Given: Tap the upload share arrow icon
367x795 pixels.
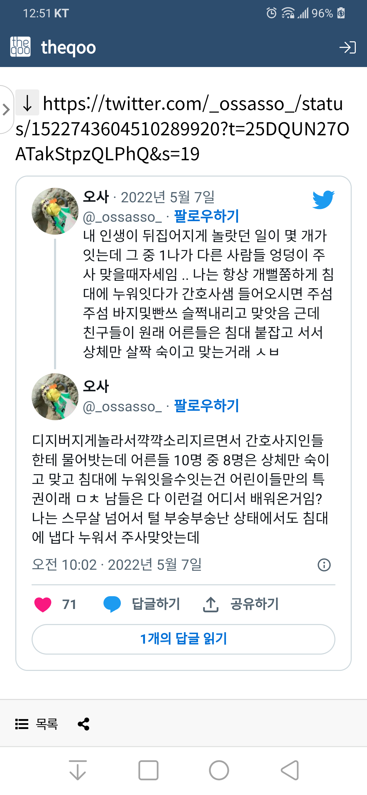Looking at the screenshot, I should coord(211,604).
